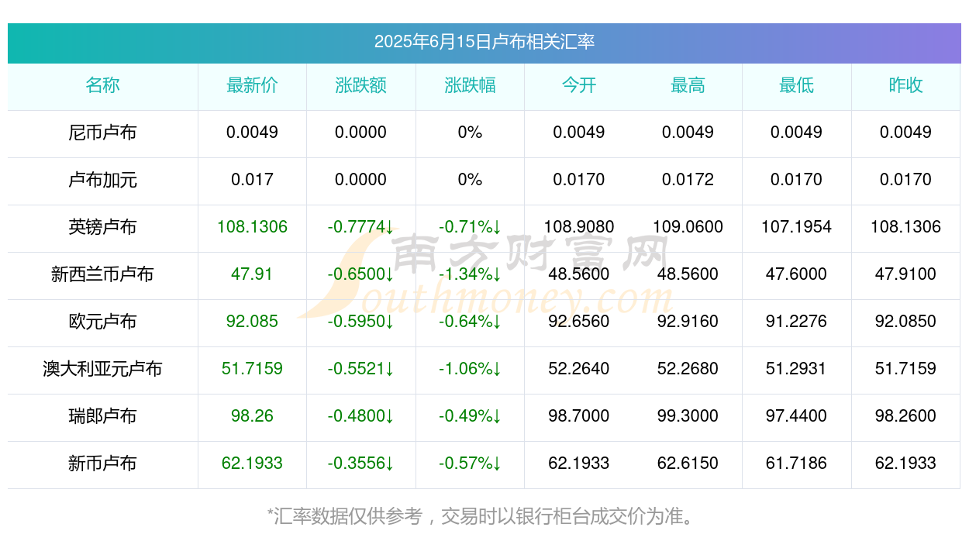Image resolution: width=969 pixels, height=541 pixels.
Task: Click the 最高 column header
Action: tap(688, 85)
